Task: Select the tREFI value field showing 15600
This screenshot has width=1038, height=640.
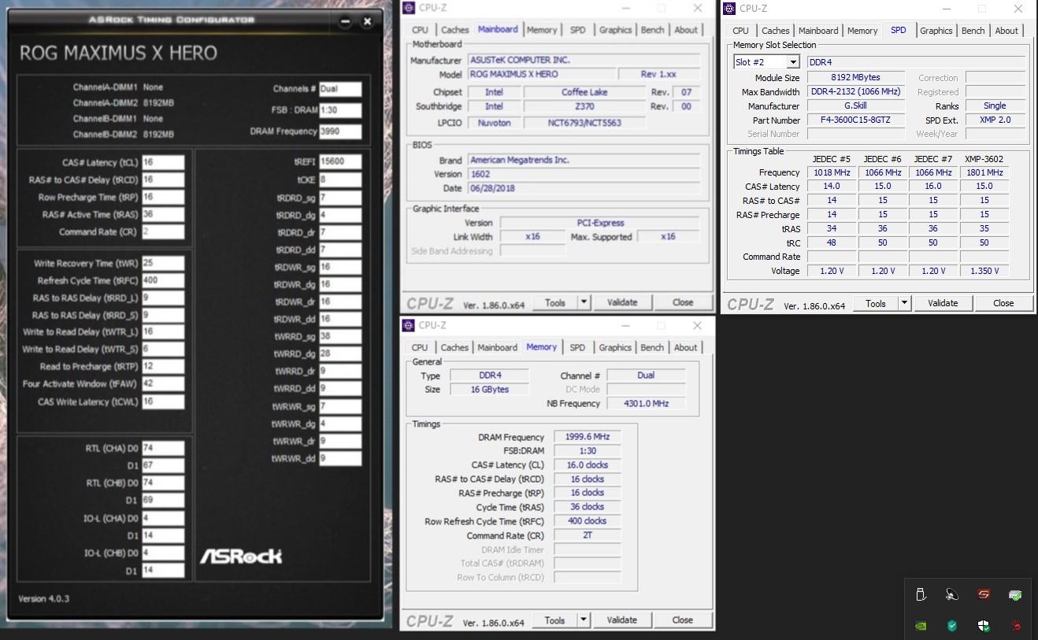Action: point(340,162)
